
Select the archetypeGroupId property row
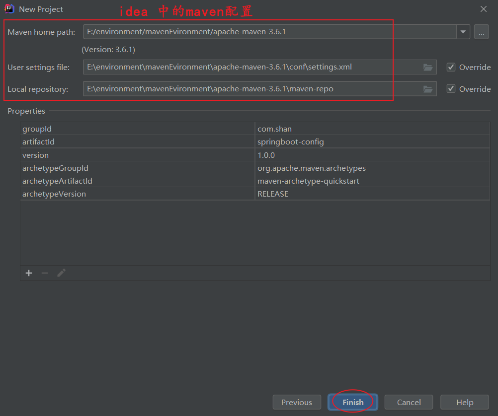point(255,168)
